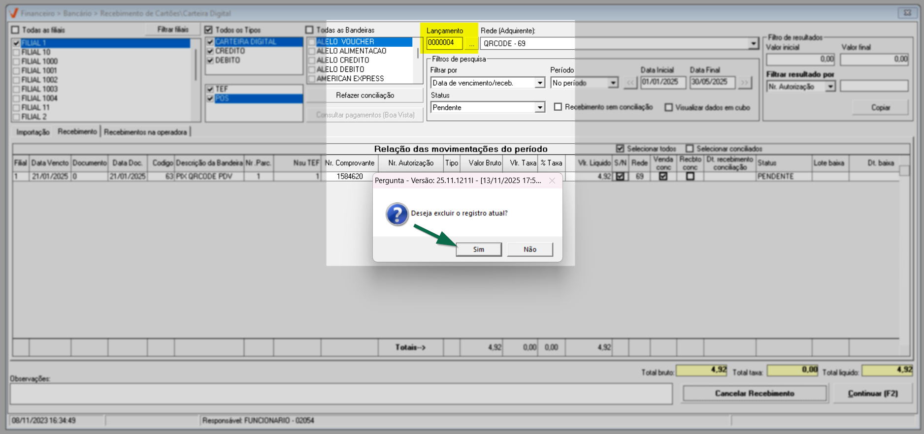Click the Cancelar Recebimento button
Image resolution: width=924 pixels, height=434 pixels.
755,394
